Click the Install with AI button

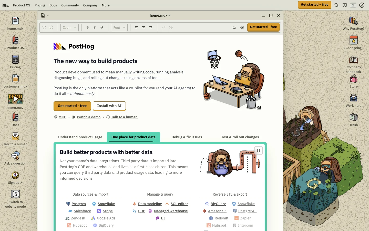[109, 106]
